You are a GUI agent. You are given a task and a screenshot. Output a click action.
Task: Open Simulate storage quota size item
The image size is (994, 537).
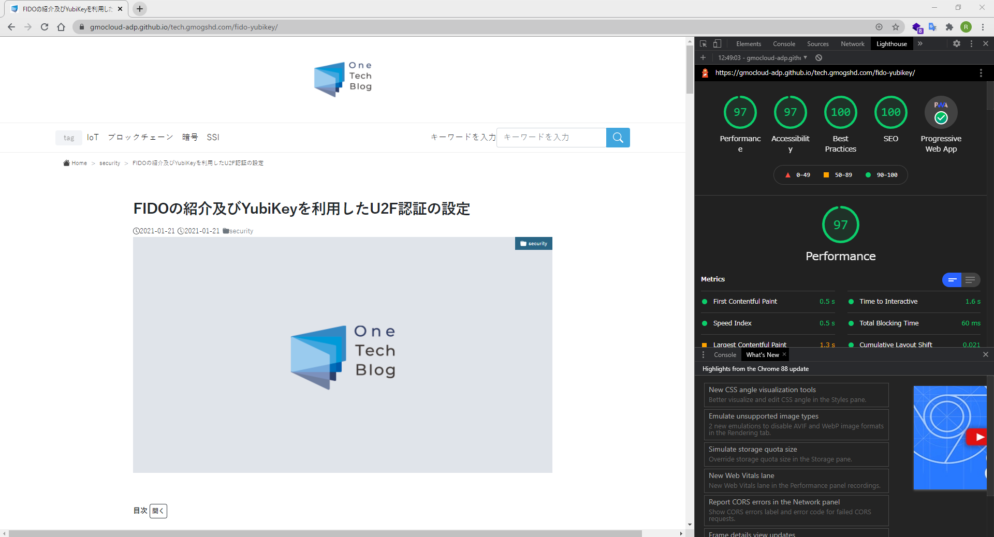pos(796,454)
